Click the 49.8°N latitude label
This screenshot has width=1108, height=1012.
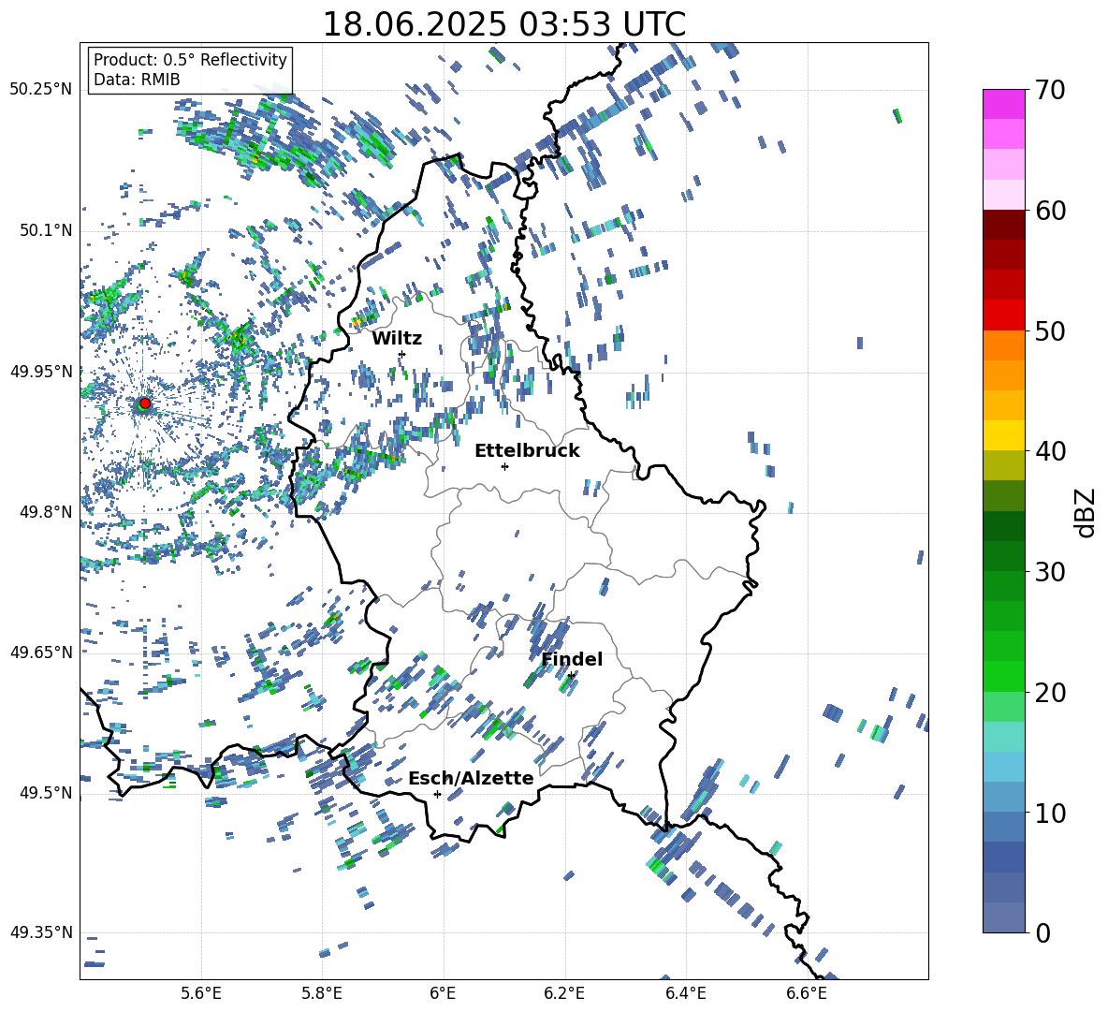click(x=46, y=512)
